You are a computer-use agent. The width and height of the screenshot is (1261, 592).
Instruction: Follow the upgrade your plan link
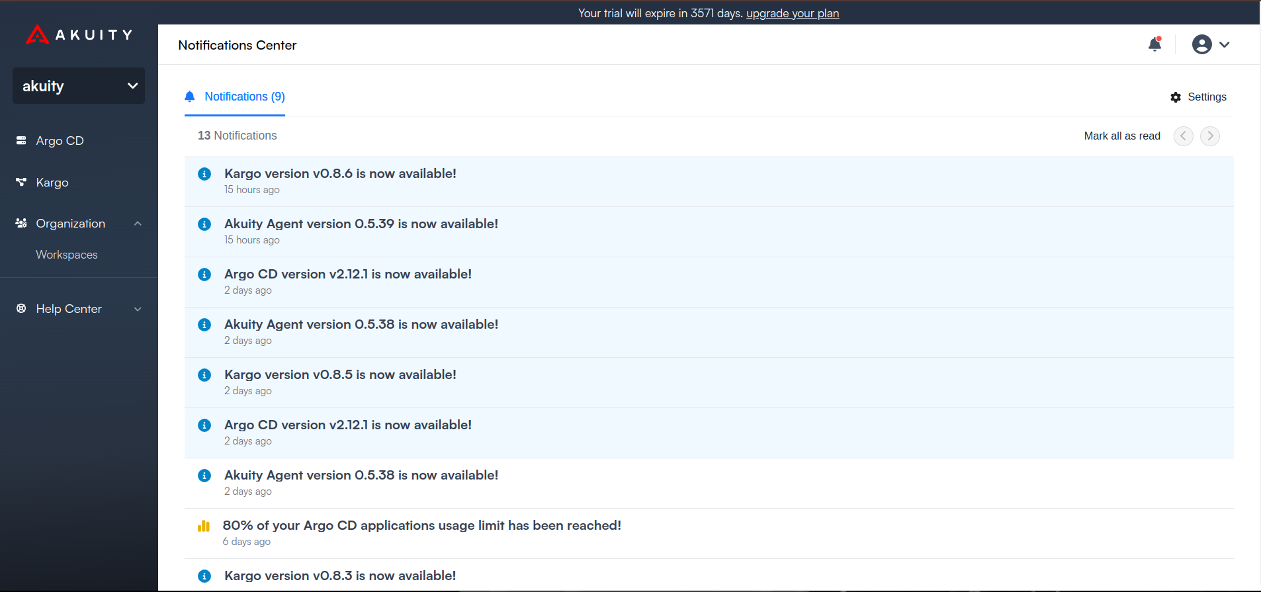[x=793, y=13]
